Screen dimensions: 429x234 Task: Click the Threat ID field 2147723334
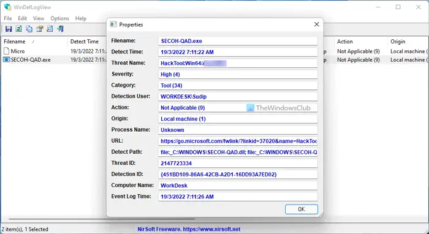point(238,163)
